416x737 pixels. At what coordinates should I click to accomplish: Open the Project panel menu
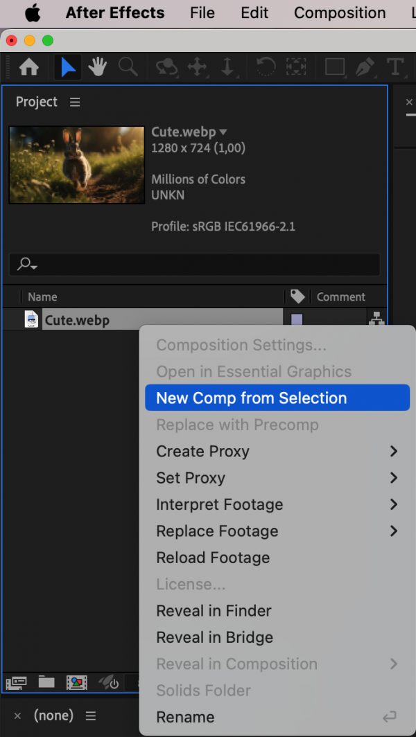74,101
